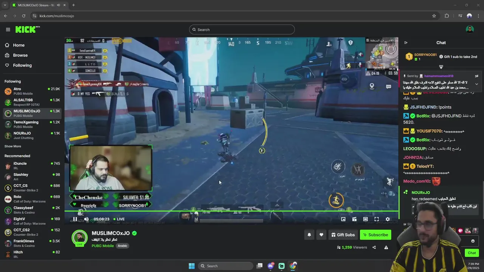484x272 pixels.
Task: Open Discord from the taskbar
Action: [271, 266]
